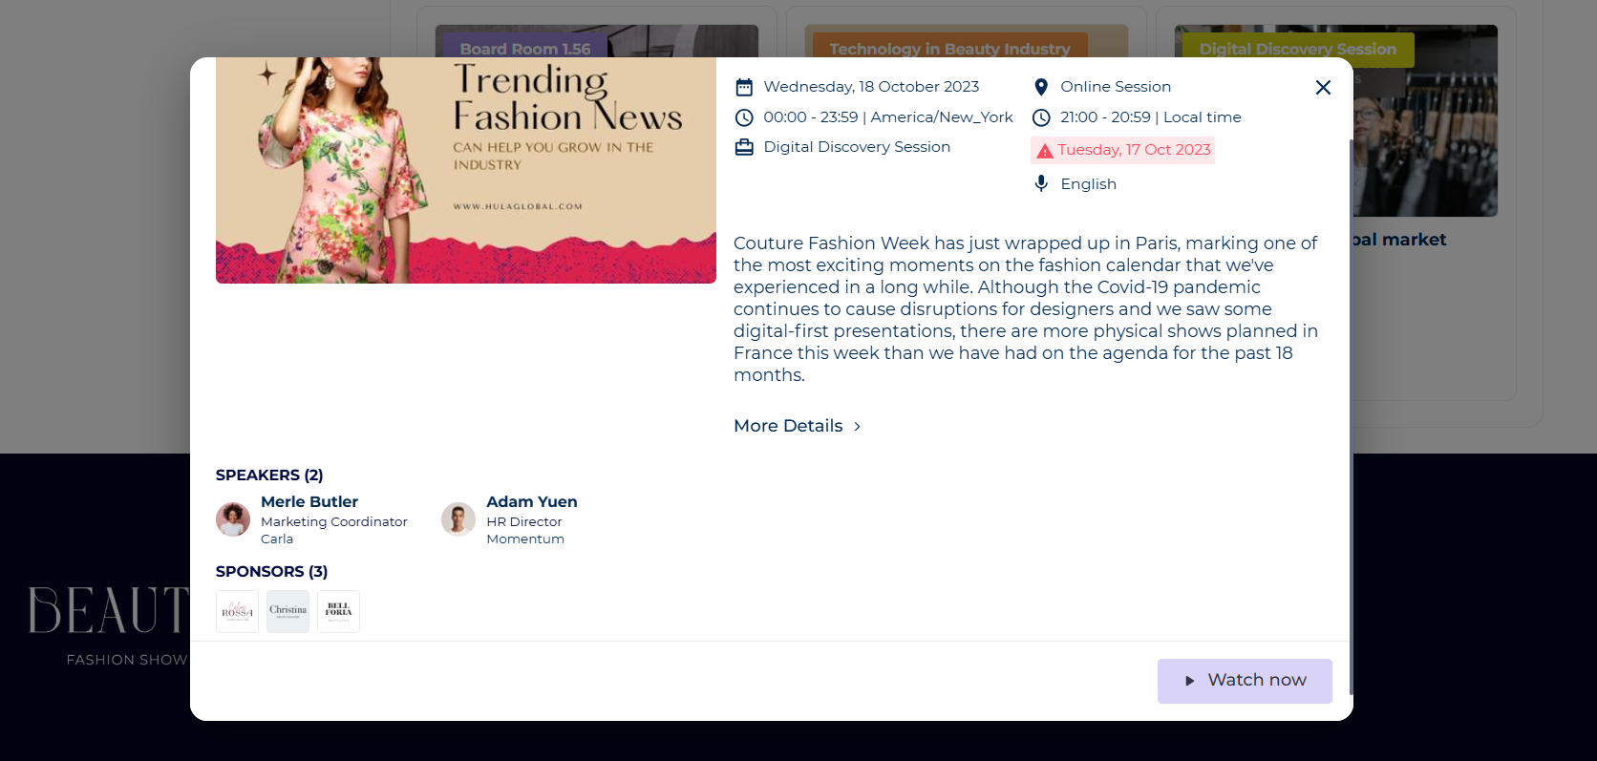Click the yellow Digital Discovery Session tag behind dialog

1298,49
